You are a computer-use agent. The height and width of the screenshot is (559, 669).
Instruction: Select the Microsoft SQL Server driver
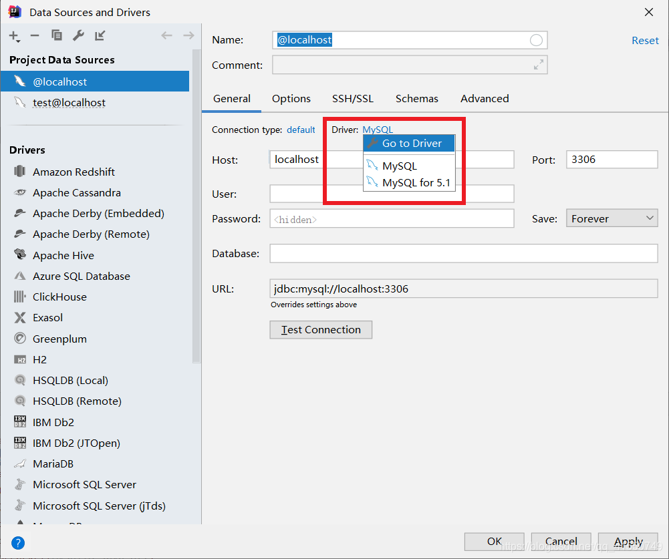pyautogui.click(x=96, y=485)
